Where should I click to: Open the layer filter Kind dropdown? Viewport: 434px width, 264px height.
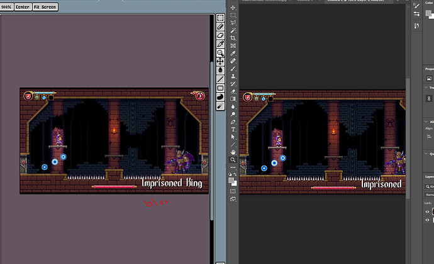[430, 186]
